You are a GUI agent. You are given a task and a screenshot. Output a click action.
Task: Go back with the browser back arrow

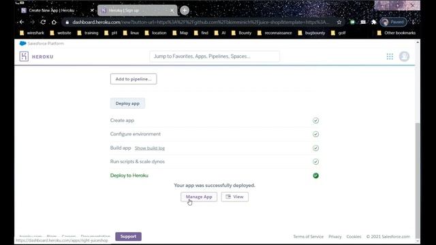22,22
